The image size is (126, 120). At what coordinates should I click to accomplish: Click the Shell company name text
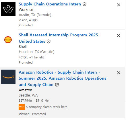pyautogui.click(x=23, y=47)
